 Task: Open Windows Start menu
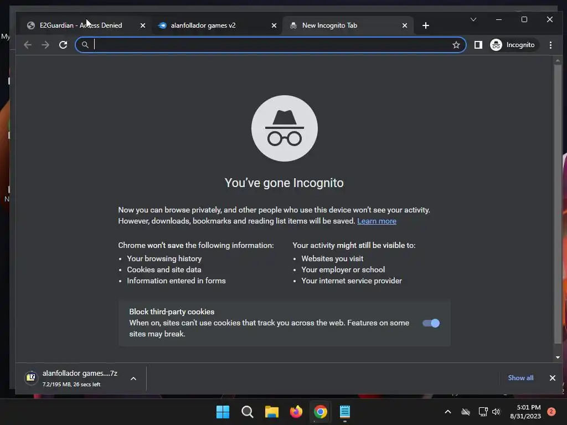[x=223, y=412]
